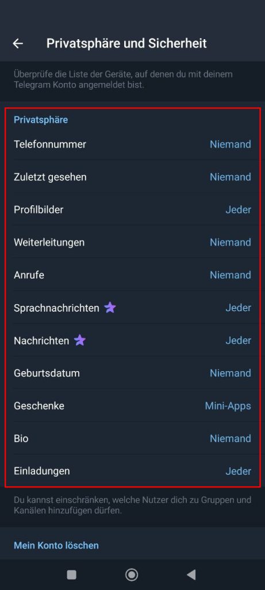Open Profilbilder setting
The height and width of the screenshot is (590, 265).
coord(132,210)
